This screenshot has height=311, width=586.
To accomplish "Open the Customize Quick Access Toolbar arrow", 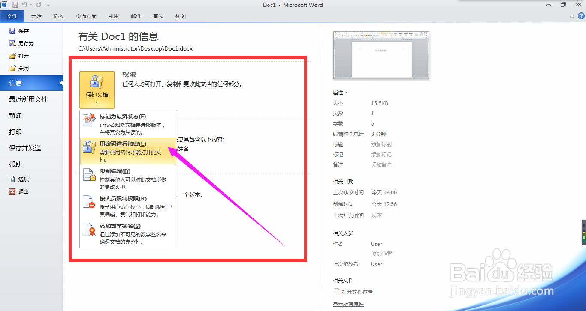I will tap(48, 5).
